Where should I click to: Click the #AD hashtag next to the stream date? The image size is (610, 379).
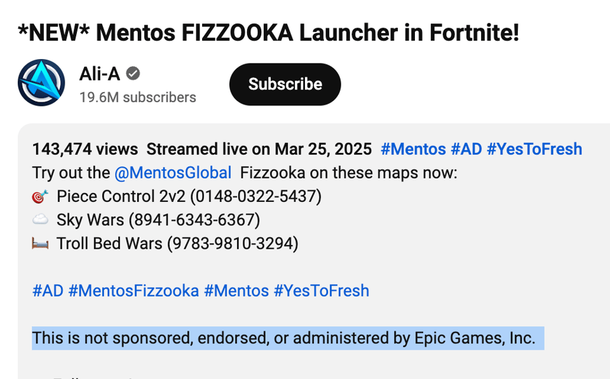[466, 149]
